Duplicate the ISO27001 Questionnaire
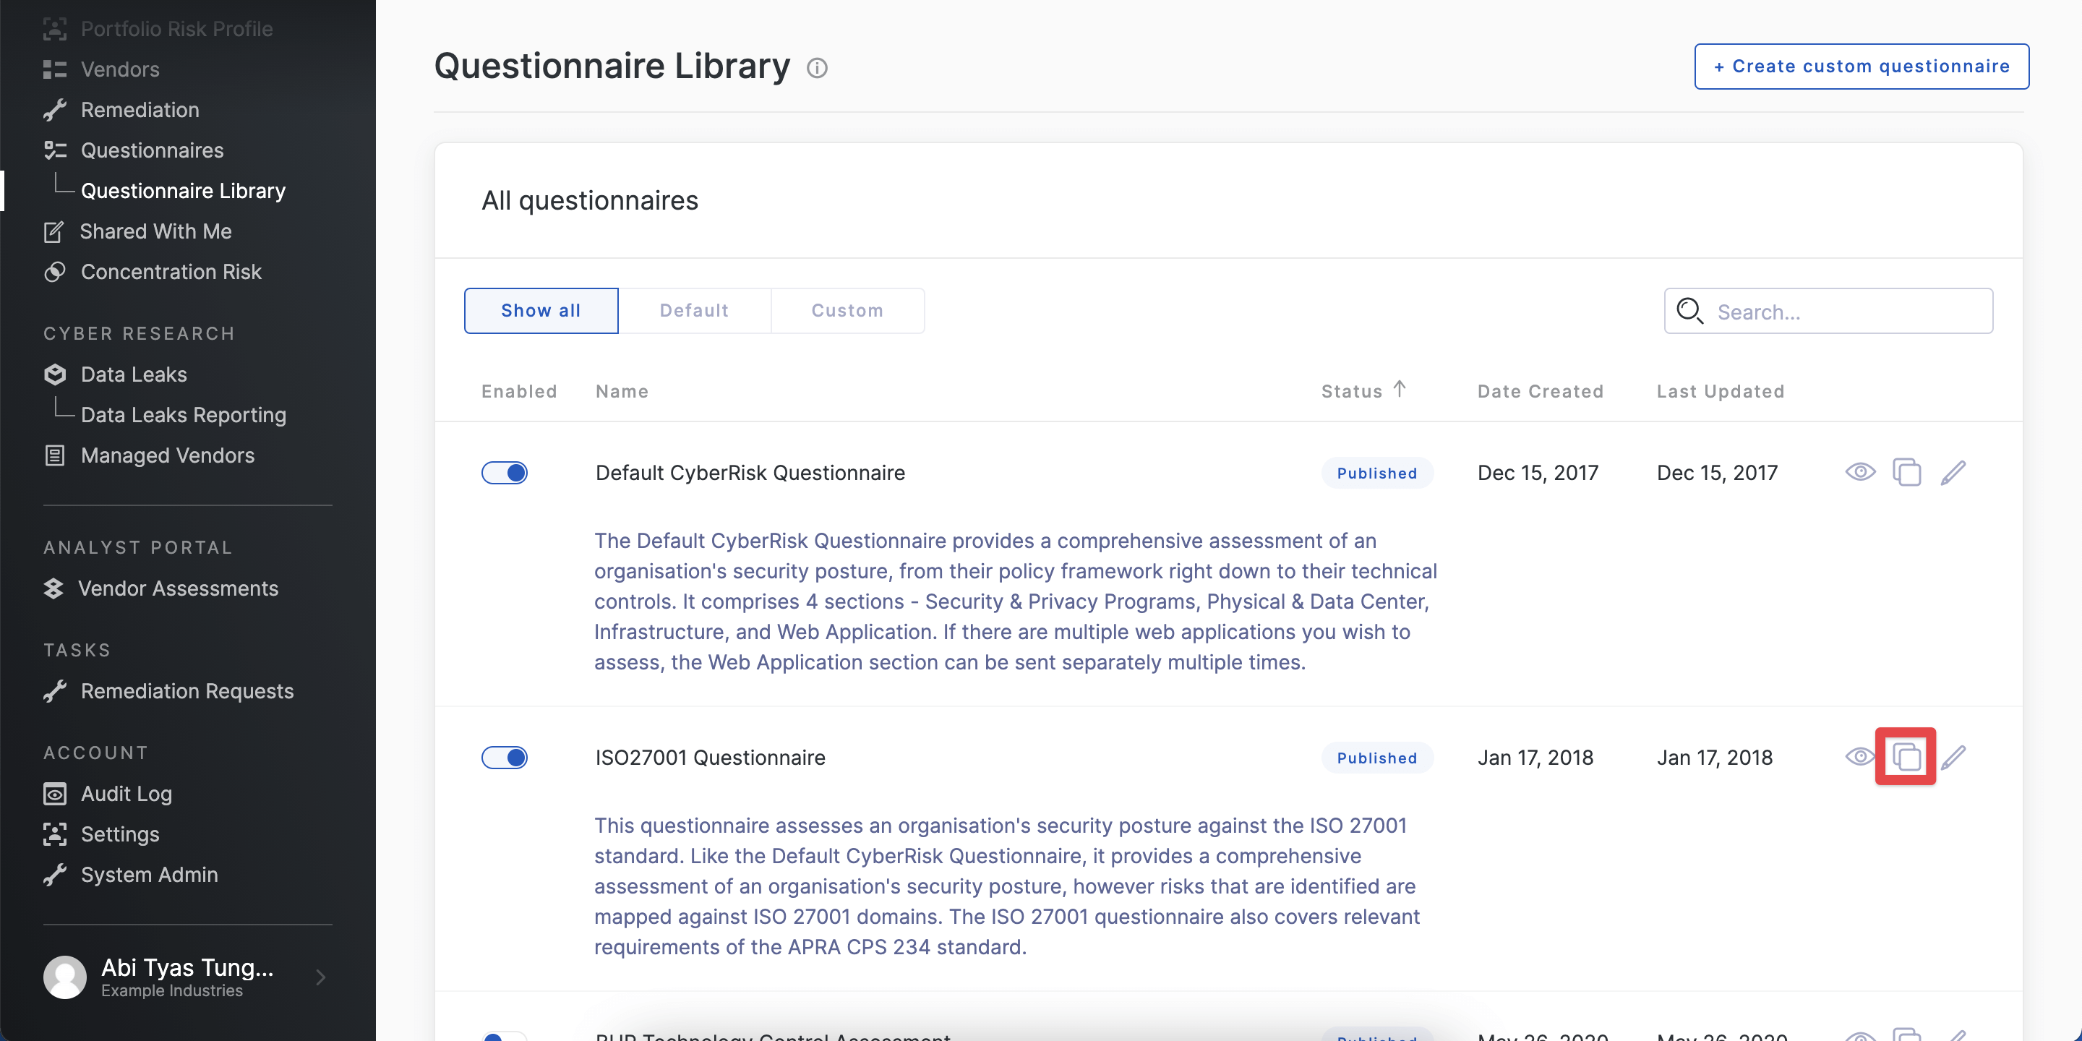The image size is (2082, 1041). pos(1906,756)
